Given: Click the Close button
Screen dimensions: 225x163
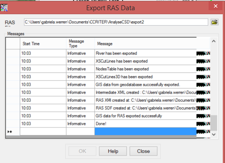Looking at the screenshot, I should coord(143,151).
